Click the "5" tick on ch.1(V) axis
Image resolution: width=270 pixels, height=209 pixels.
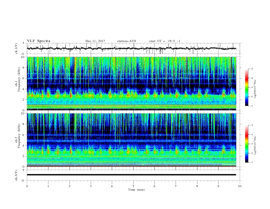point(24,43)
